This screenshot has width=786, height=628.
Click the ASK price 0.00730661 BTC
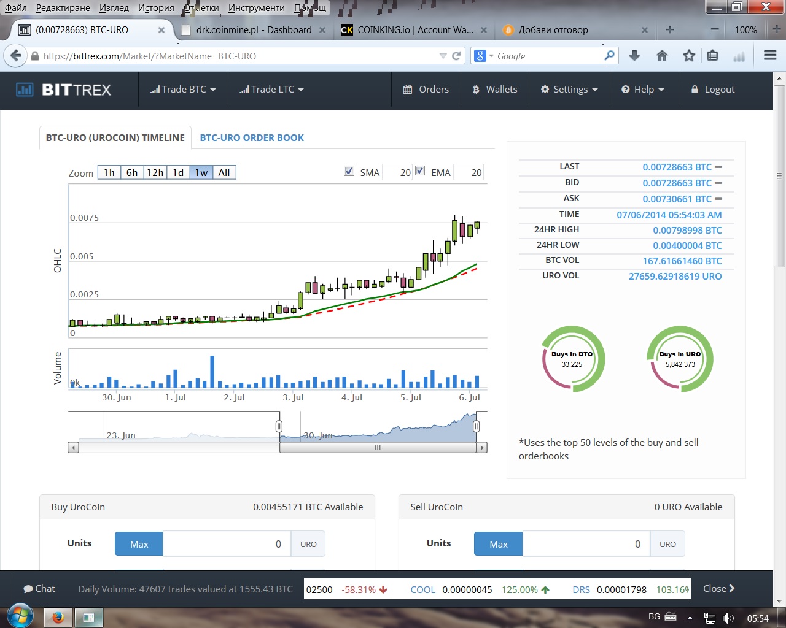point(677,199)
